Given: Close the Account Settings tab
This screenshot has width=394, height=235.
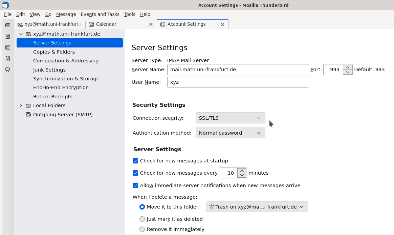Looking at the screenshot, I should tap(222, 24).
